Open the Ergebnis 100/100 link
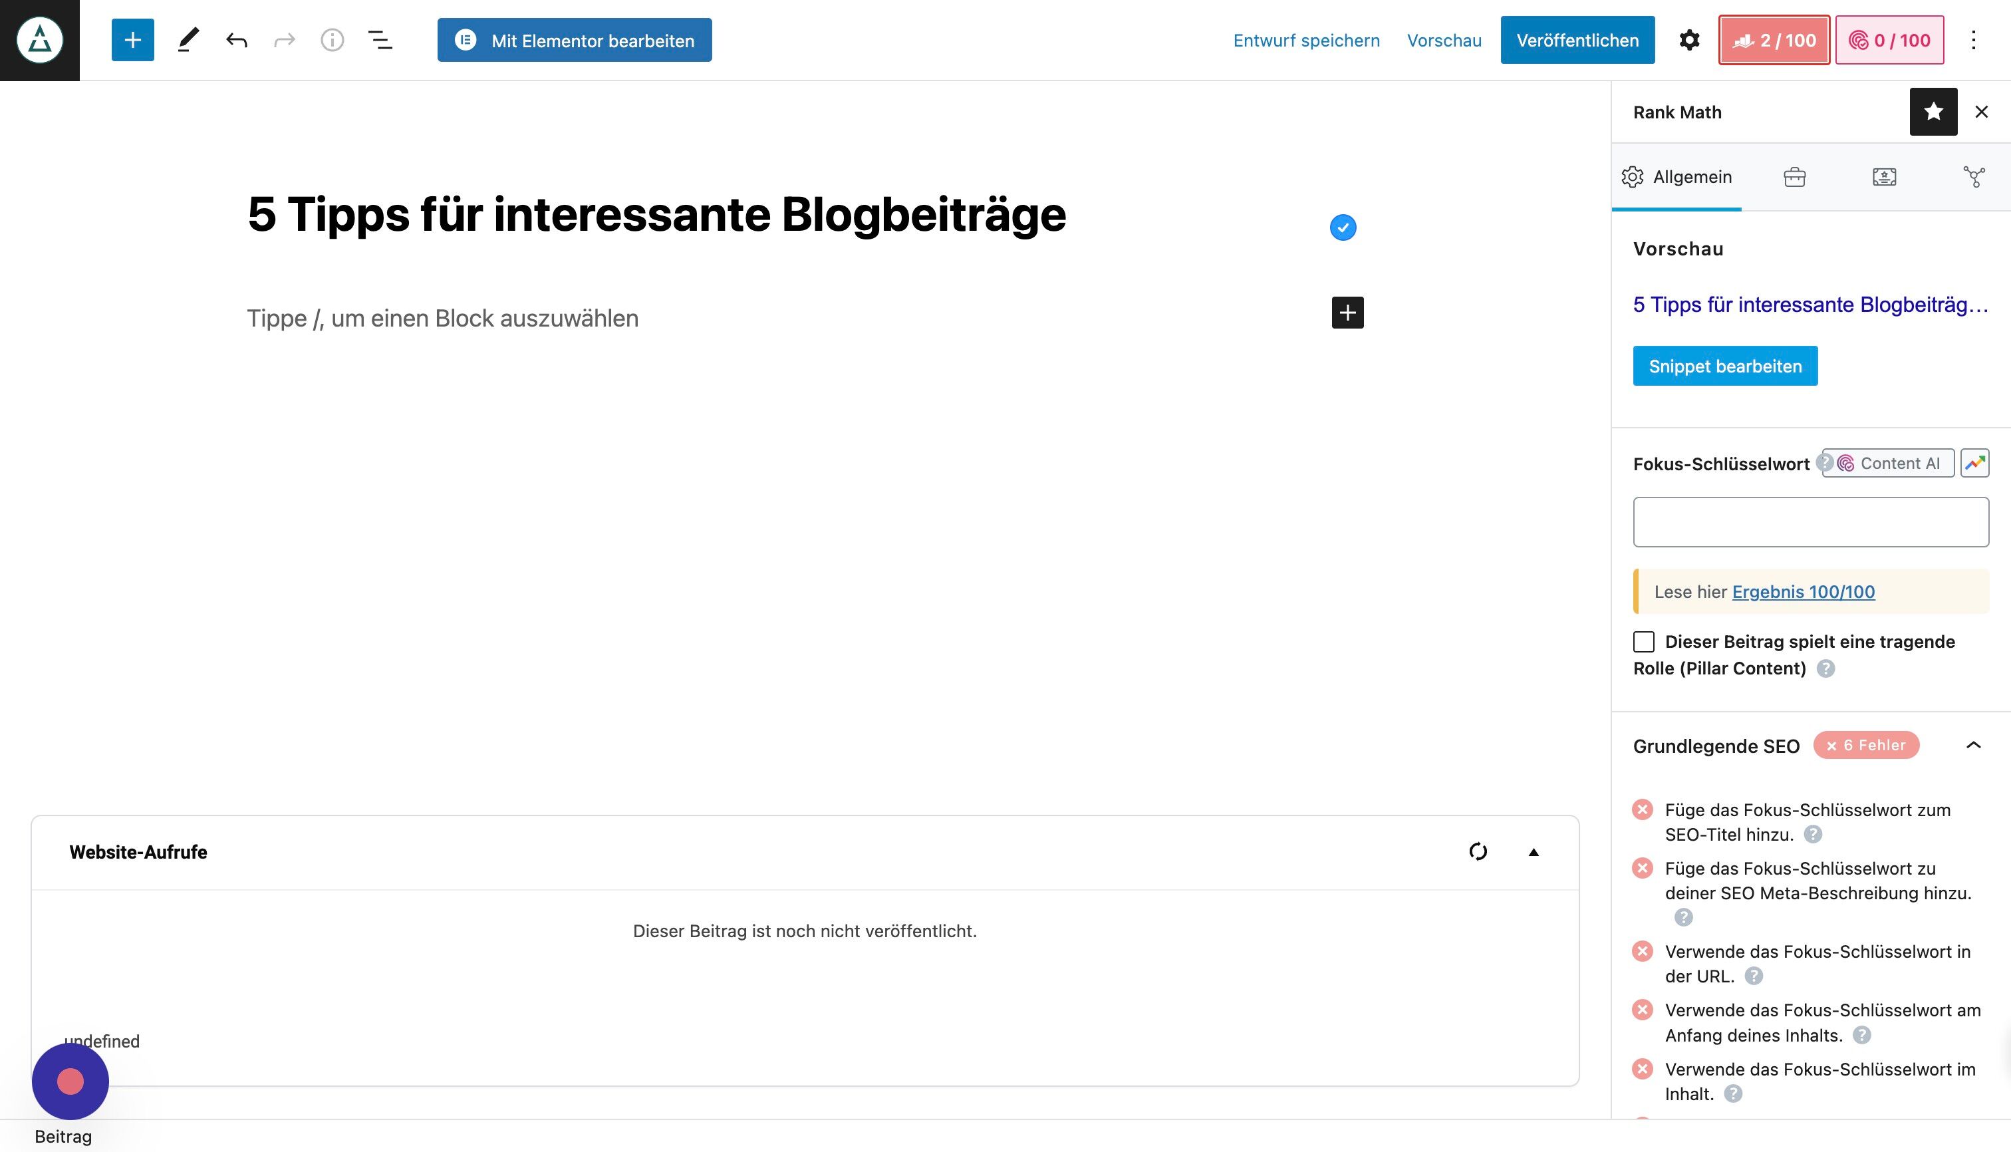 (1803, 592)
